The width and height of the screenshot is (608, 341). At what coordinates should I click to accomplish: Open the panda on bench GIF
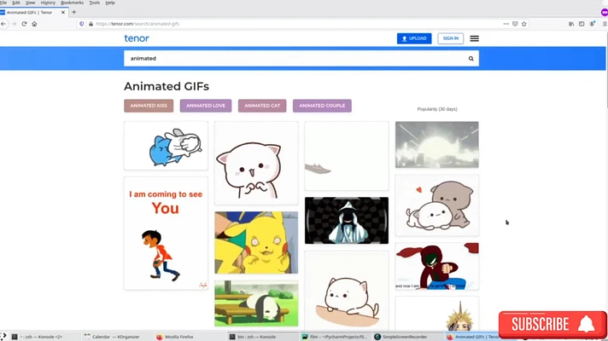(x=256, y=303)
